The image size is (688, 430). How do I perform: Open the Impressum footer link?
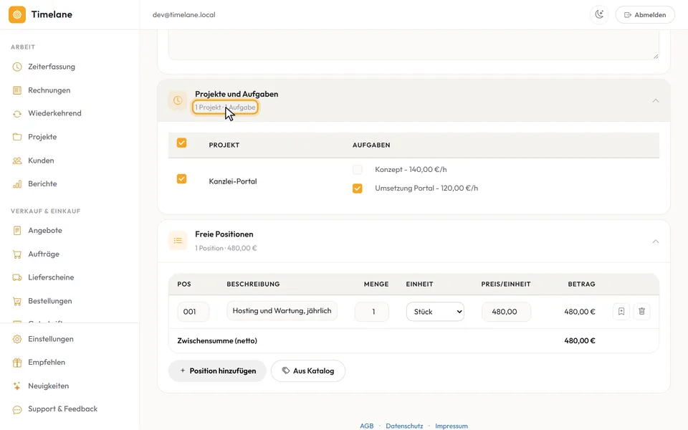451,426
